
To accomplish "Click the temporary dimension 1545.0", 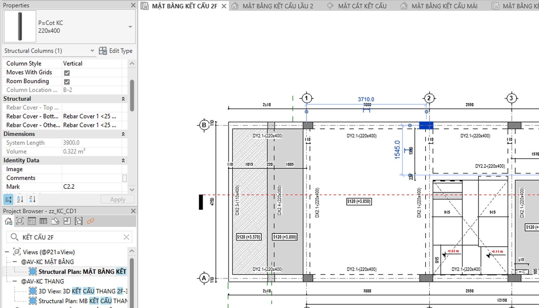I will point(397,150).
